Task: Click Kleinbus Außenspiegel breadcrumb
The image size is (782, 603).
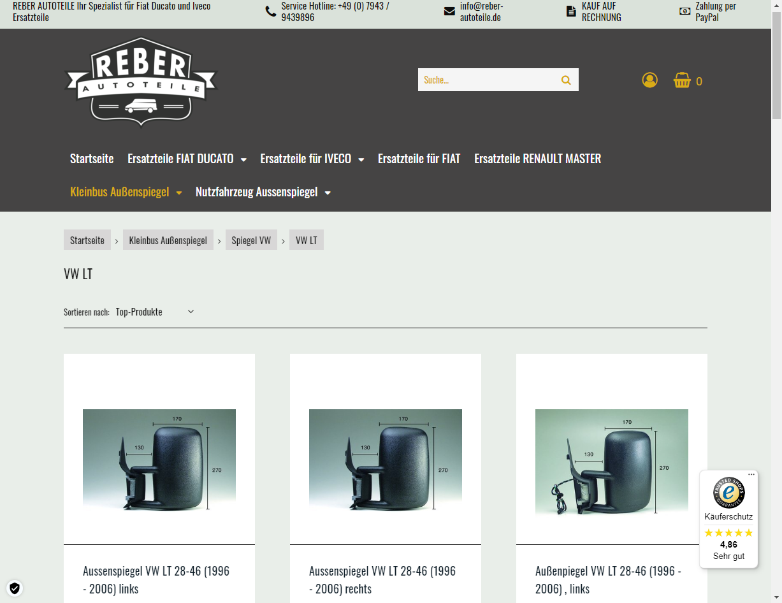Action: point(168,240)
